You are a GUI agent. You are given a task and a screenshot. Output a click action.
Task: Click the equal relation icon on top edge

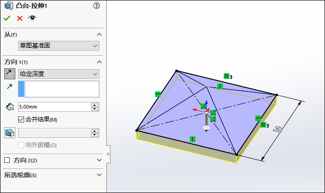click(227, 76)
